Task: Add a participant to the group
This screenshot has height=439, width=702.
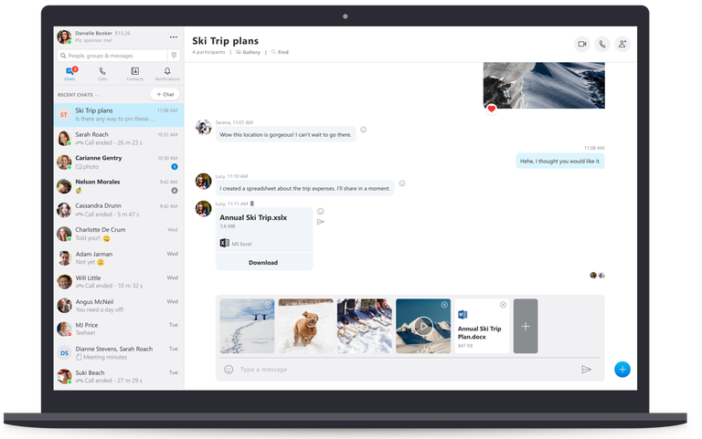Action: [622, 44]
